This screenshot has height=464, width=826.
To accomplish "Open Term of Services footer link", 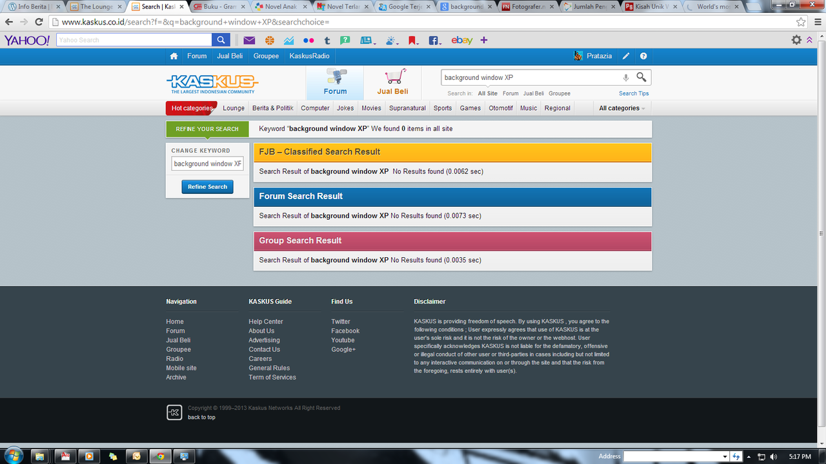I will pos(272,378).
